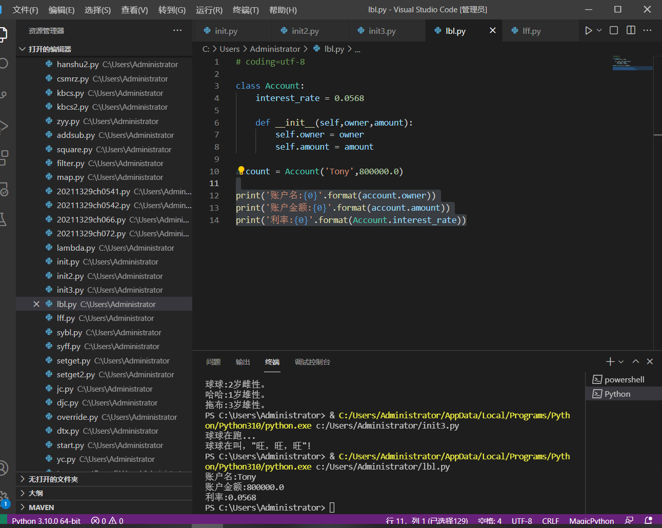Collapse the open editors section
Viewport: 662px width, 528px height.
pos(49,49)
